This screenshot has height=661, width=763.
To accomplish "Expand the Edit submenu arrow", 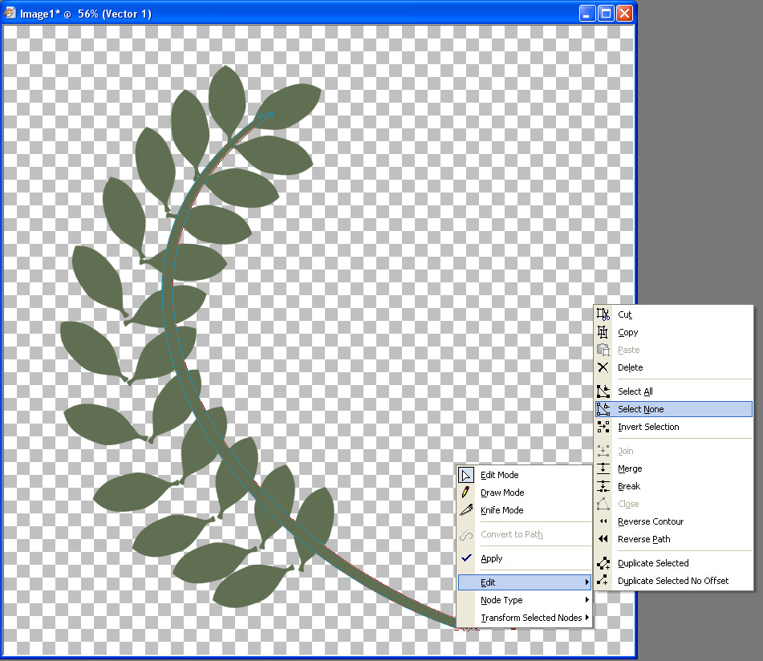I will coord(586,582).
